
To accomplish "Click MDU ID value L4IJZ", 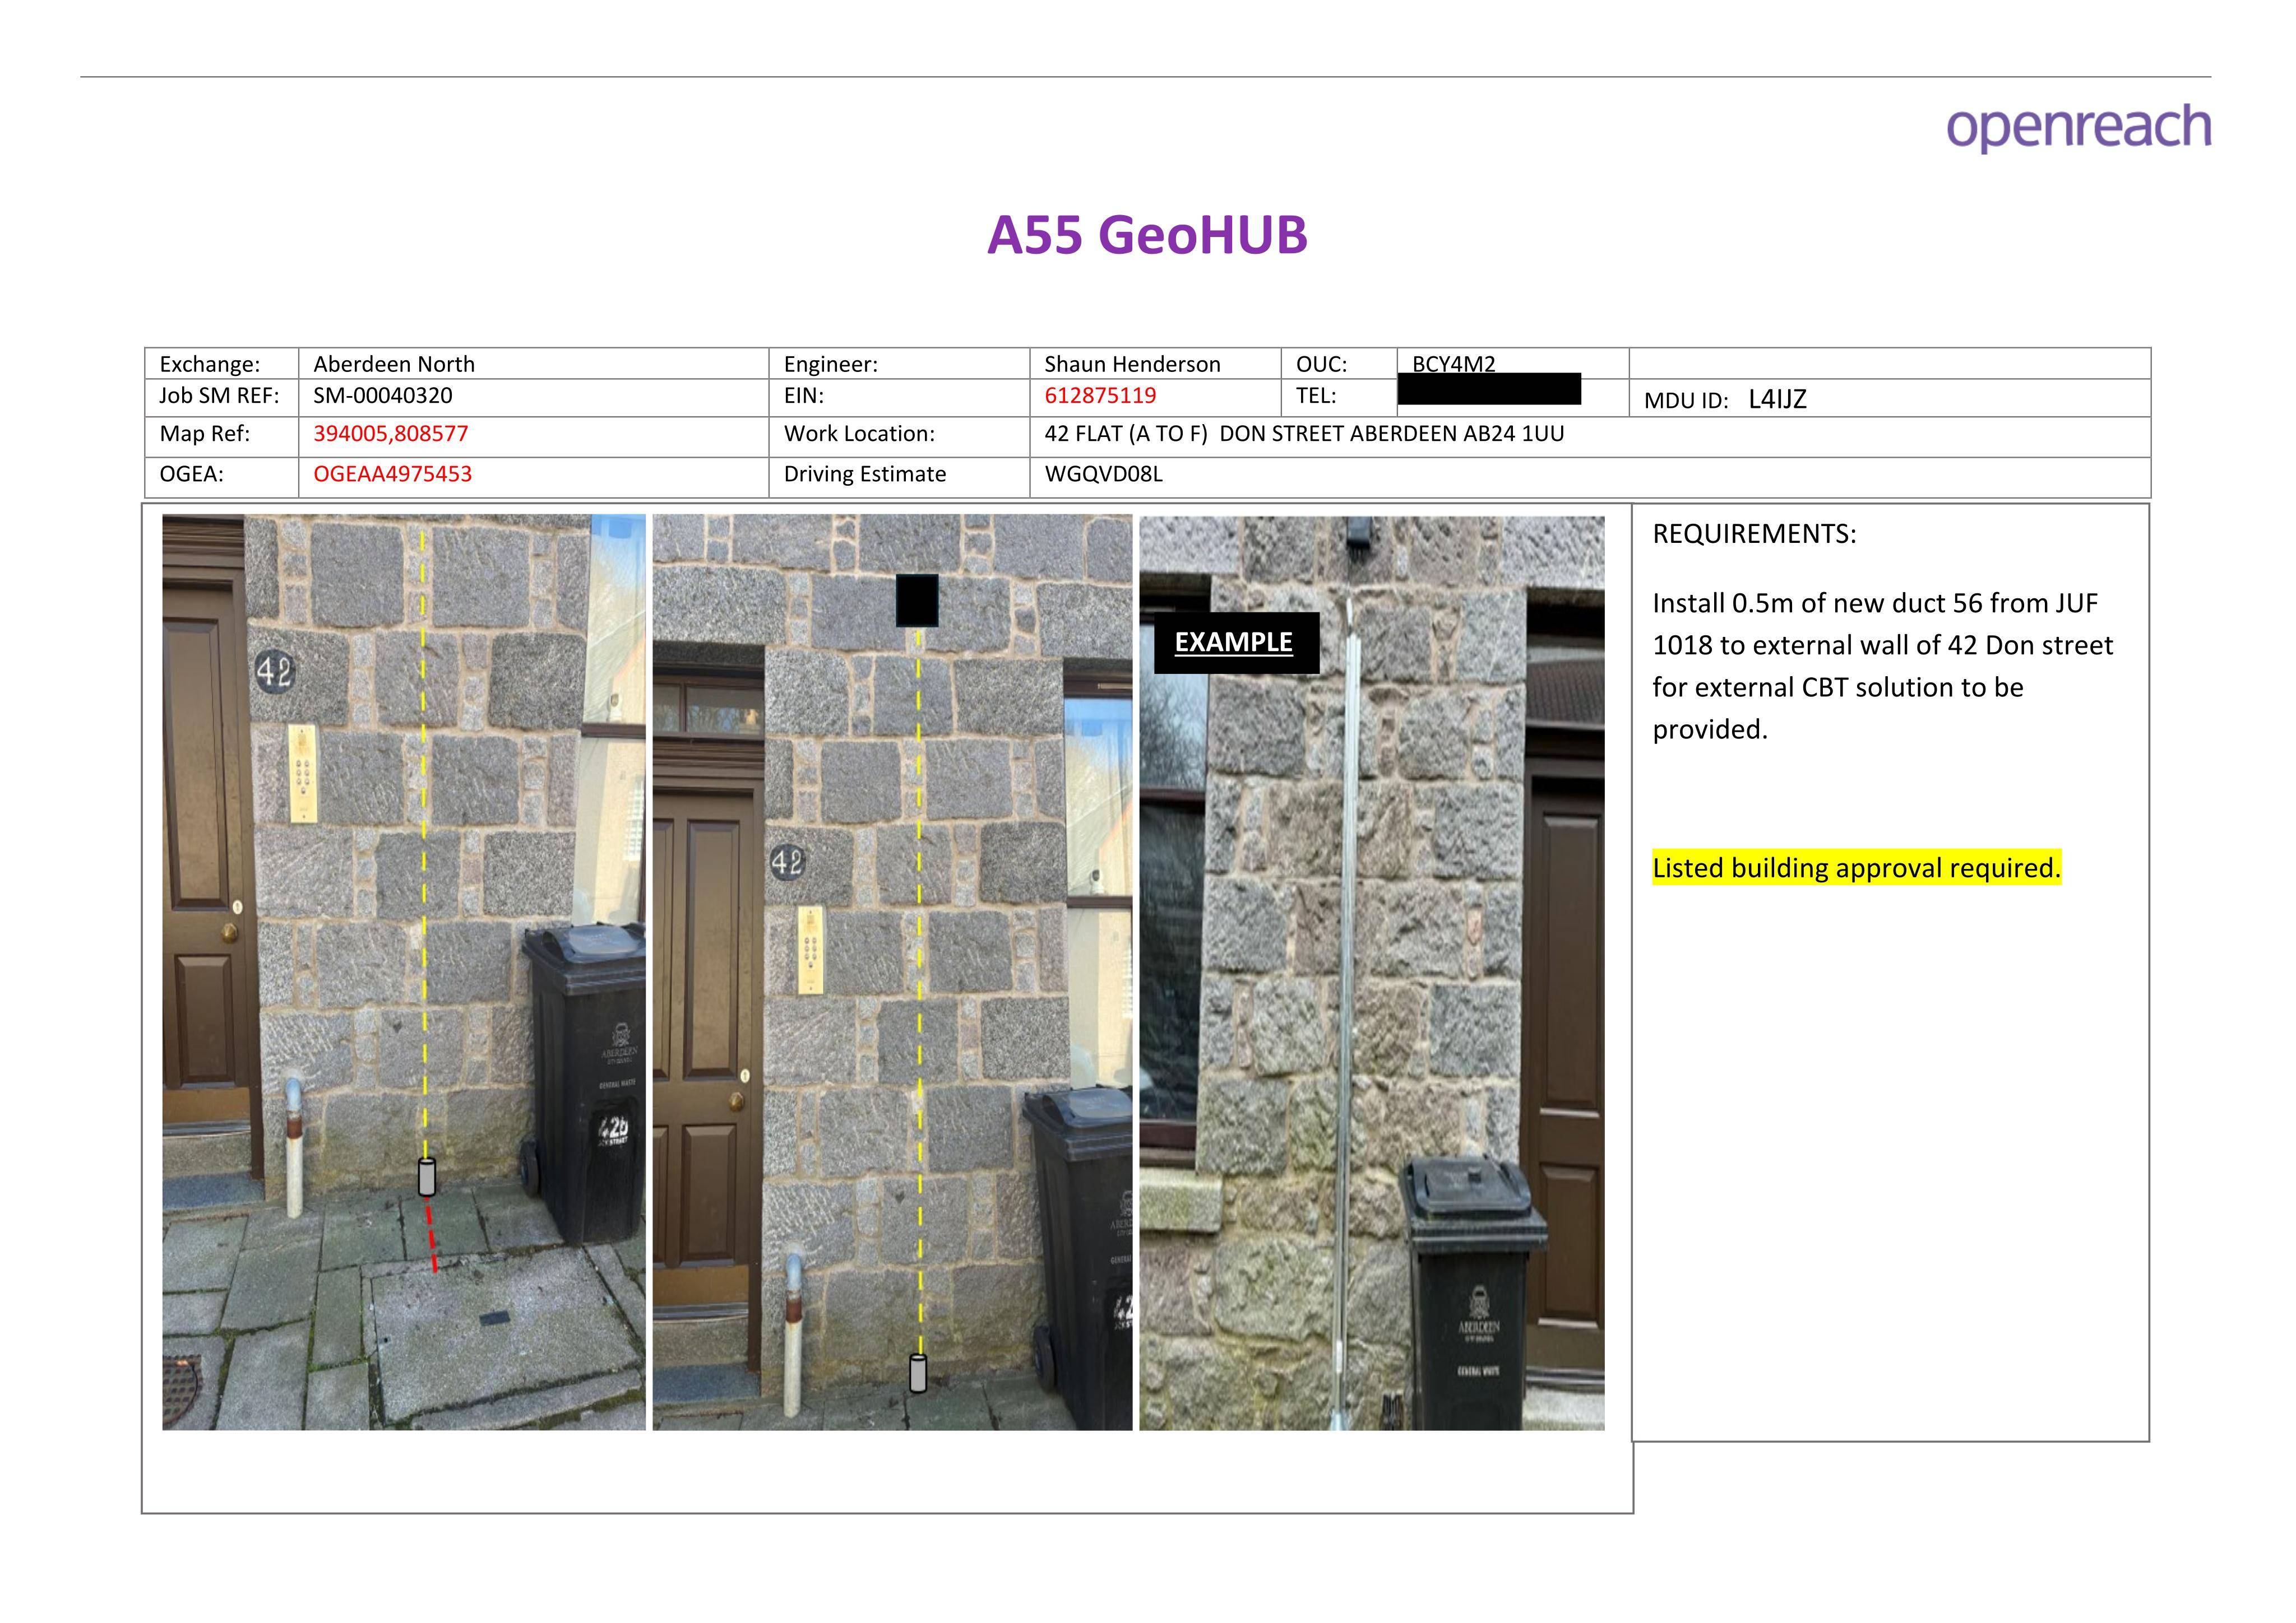I will (x=1777, y=400).
